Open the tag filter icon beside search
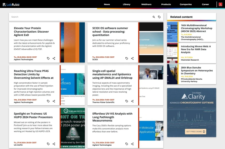 (x=160, y=17)
